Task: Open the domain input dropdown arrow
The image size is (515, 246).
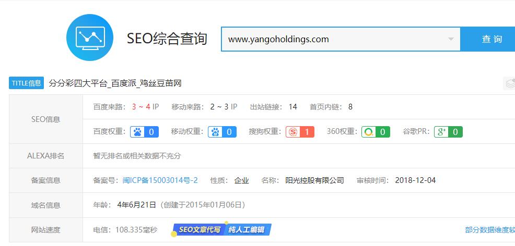Action: (x=451, y=39)
